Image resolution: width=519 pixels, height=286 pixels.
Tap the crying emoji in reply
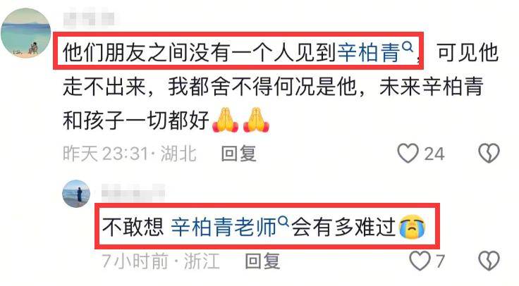(x=412, y=227)
